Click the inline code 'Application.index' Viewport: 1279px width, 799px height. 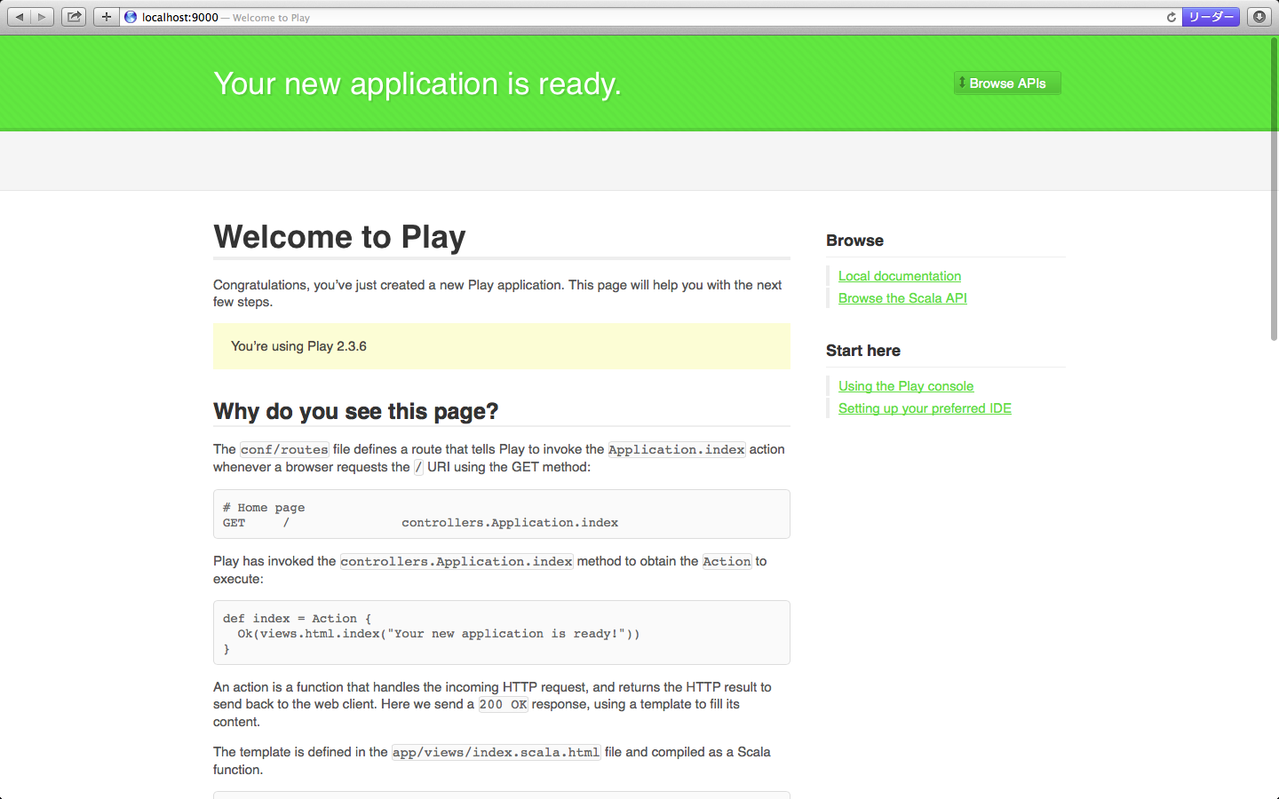677,449
